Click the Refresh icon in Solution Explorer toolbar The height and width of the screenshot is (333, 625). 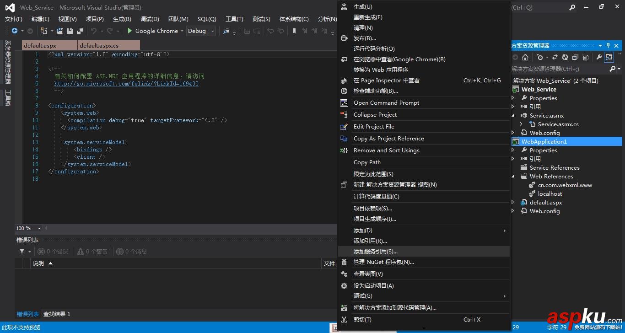566,57
